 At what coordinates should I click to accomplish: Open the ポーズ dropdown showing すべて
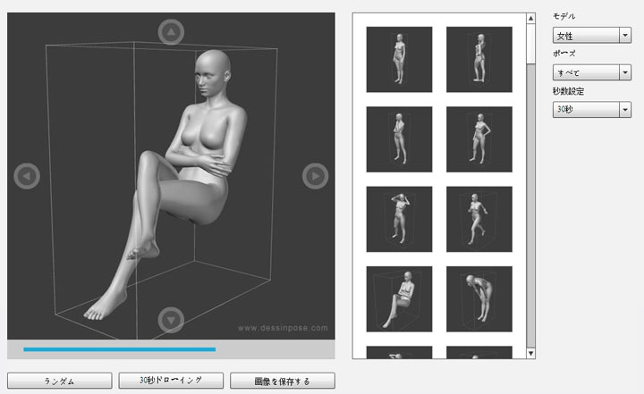click(x=592, y=72)
